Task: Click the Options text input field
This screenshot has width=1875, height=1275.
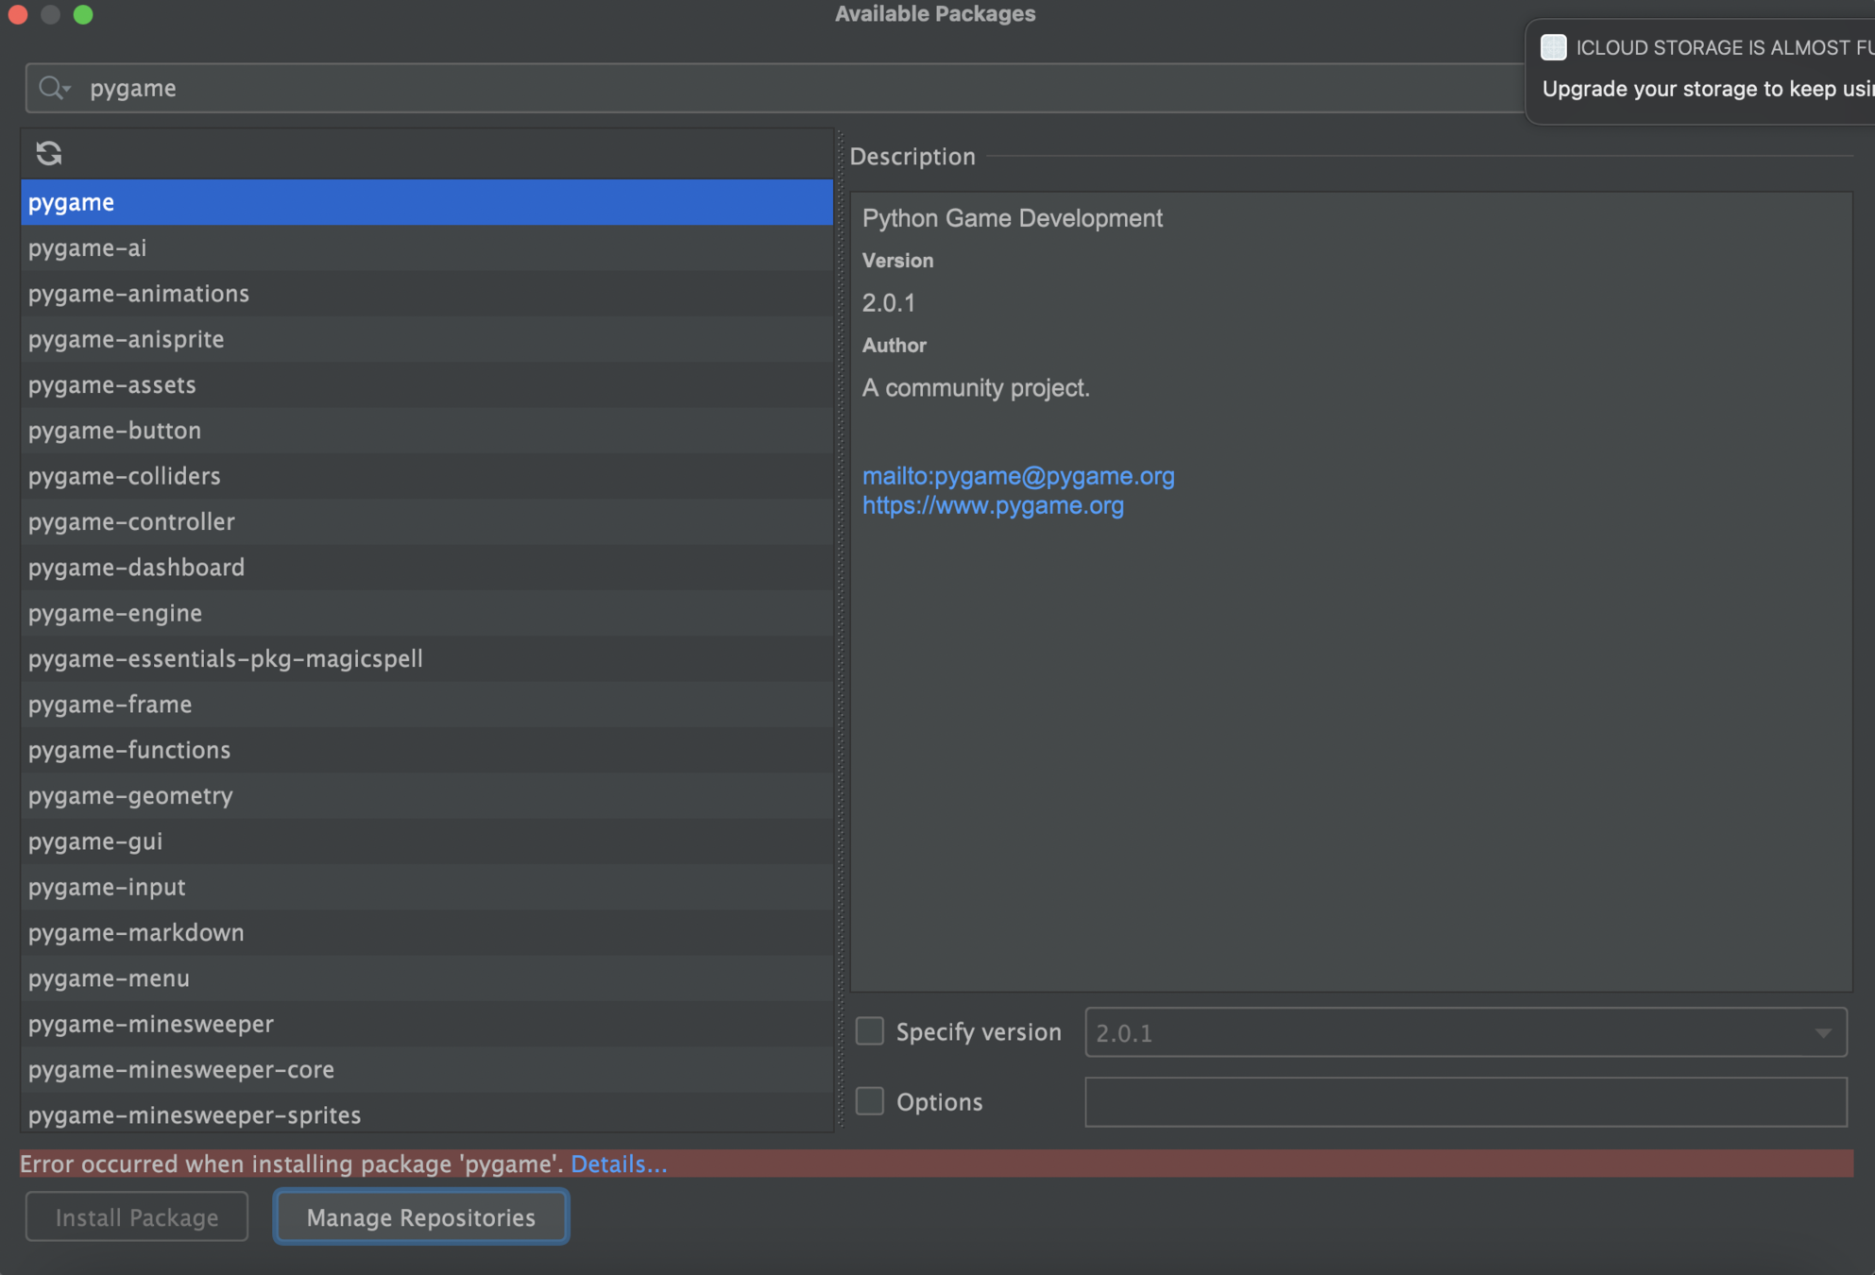Action: point(1465,1102)
